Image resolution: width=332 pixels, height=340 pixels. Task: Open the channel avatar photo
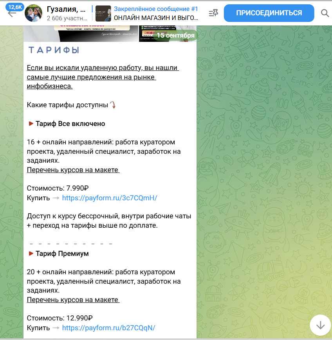[33, 13]
